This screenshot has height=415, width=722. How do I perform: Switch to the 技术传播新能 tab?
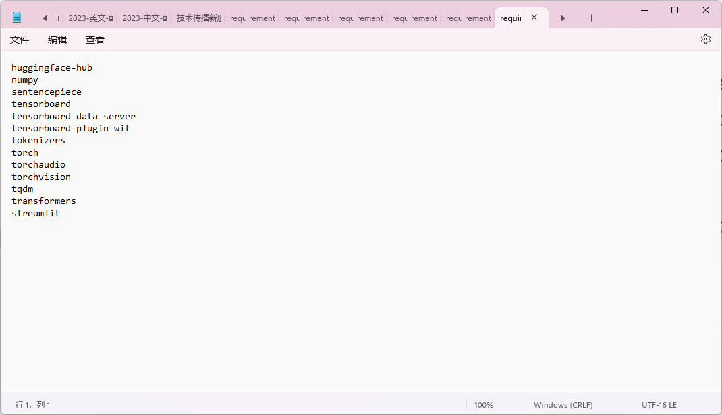tap(198, 18)
